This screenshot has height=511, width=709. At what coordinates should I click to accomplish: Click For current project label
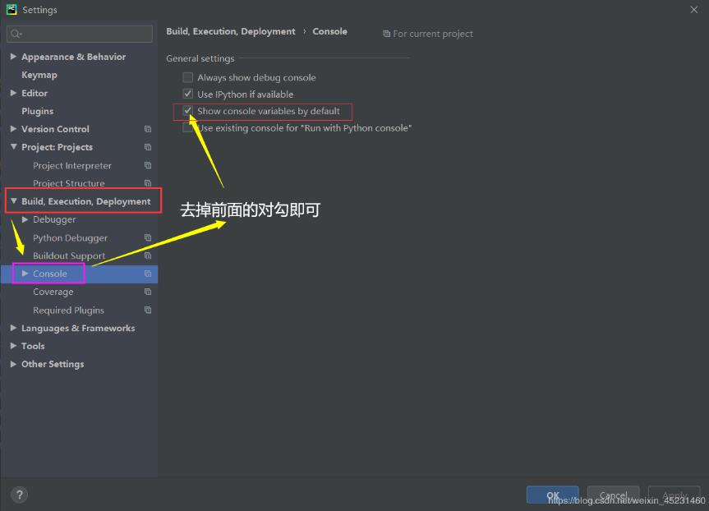pyautogui.click(x=433, y=34)
